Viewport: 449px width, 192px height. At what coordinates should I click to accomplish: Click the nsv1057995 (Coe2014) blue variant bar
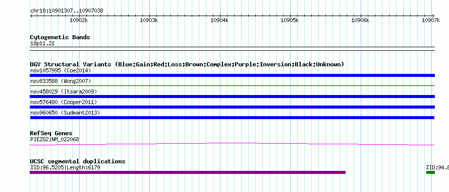point(232,75)
